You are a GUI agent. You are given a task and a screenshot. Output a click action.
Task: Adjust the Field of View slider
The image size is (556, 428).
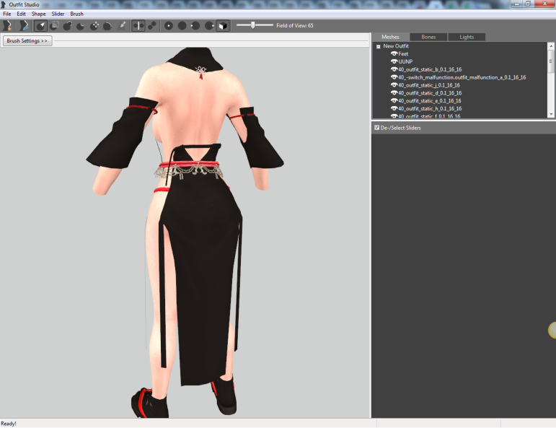255,25
